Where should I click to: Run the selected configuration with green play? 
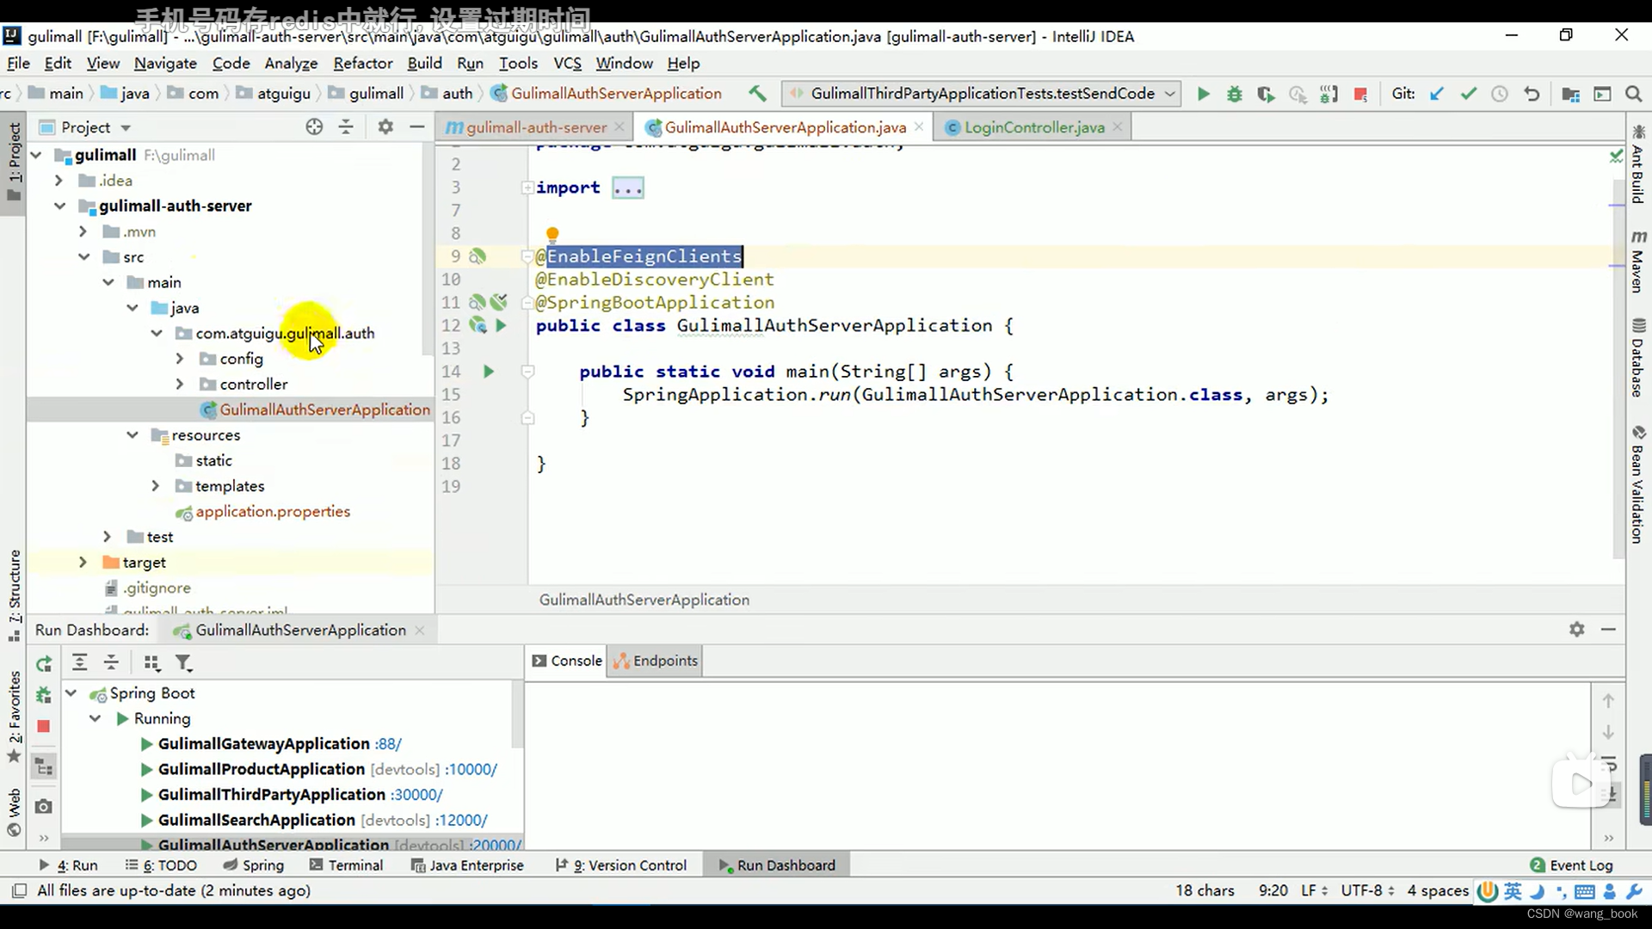[1204, 94]
